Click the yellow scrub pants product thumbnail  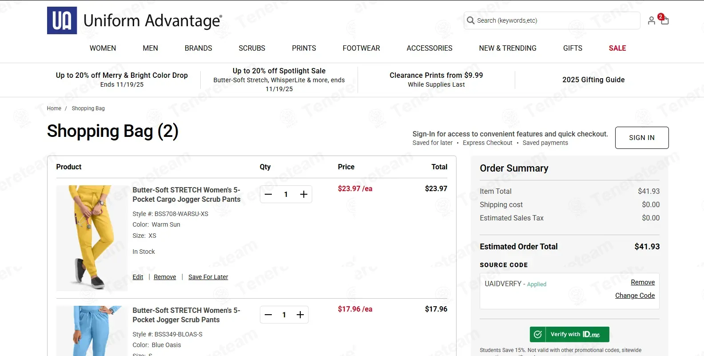point(91,238)
